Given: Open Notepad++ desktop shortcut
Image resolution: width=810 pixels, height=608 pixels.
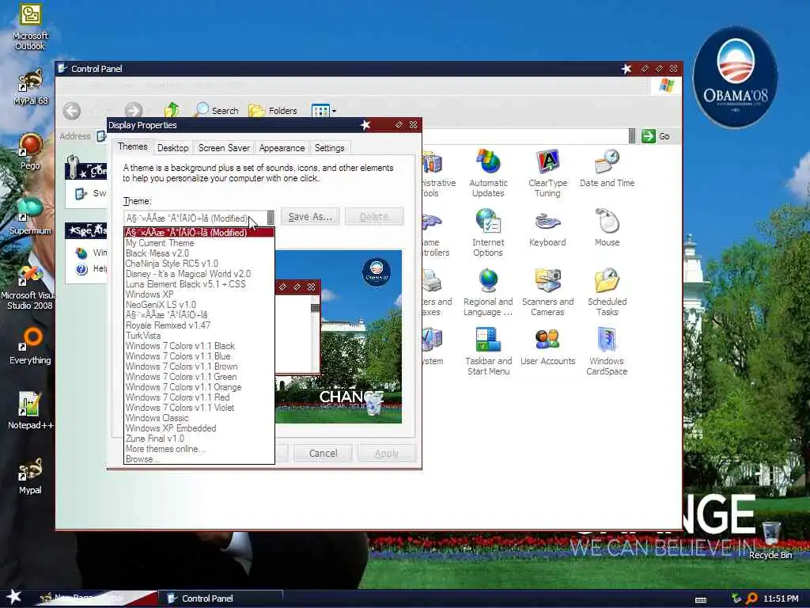Looking at the screenshot, I should click(30, 411).
